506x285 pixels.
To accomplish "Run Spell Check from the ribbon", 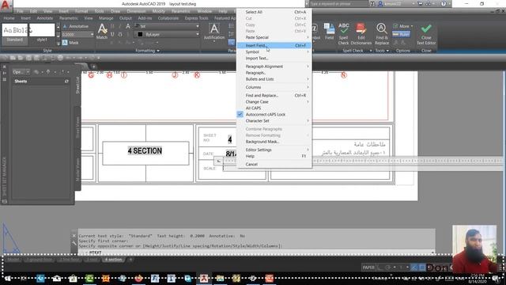I will click(x=343, y=33).
